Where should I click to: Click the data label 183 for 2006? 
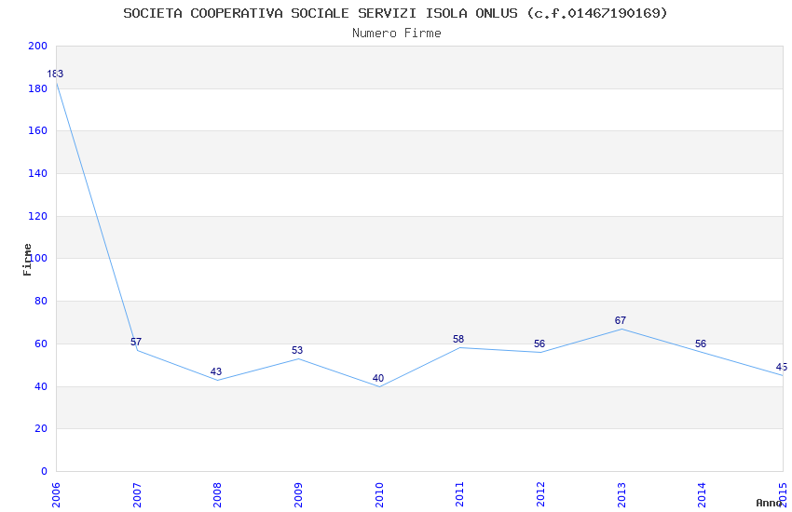(55, 74)
